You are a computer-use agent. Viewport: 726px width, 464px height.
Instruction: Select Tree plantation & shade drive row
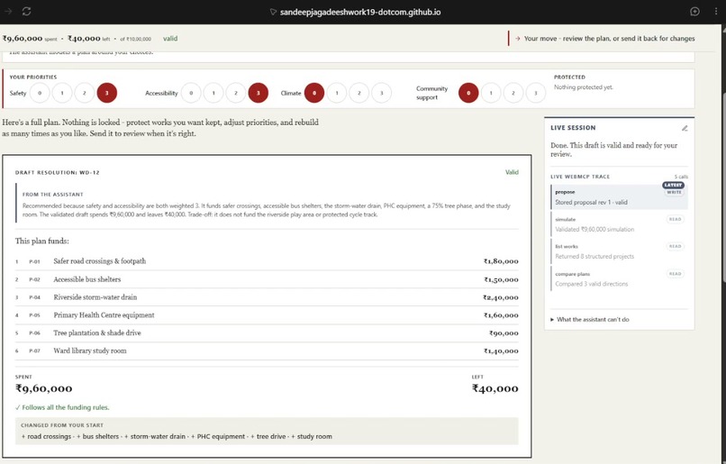[x=267, y=333]
